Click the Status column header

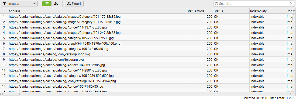point(231,11)
